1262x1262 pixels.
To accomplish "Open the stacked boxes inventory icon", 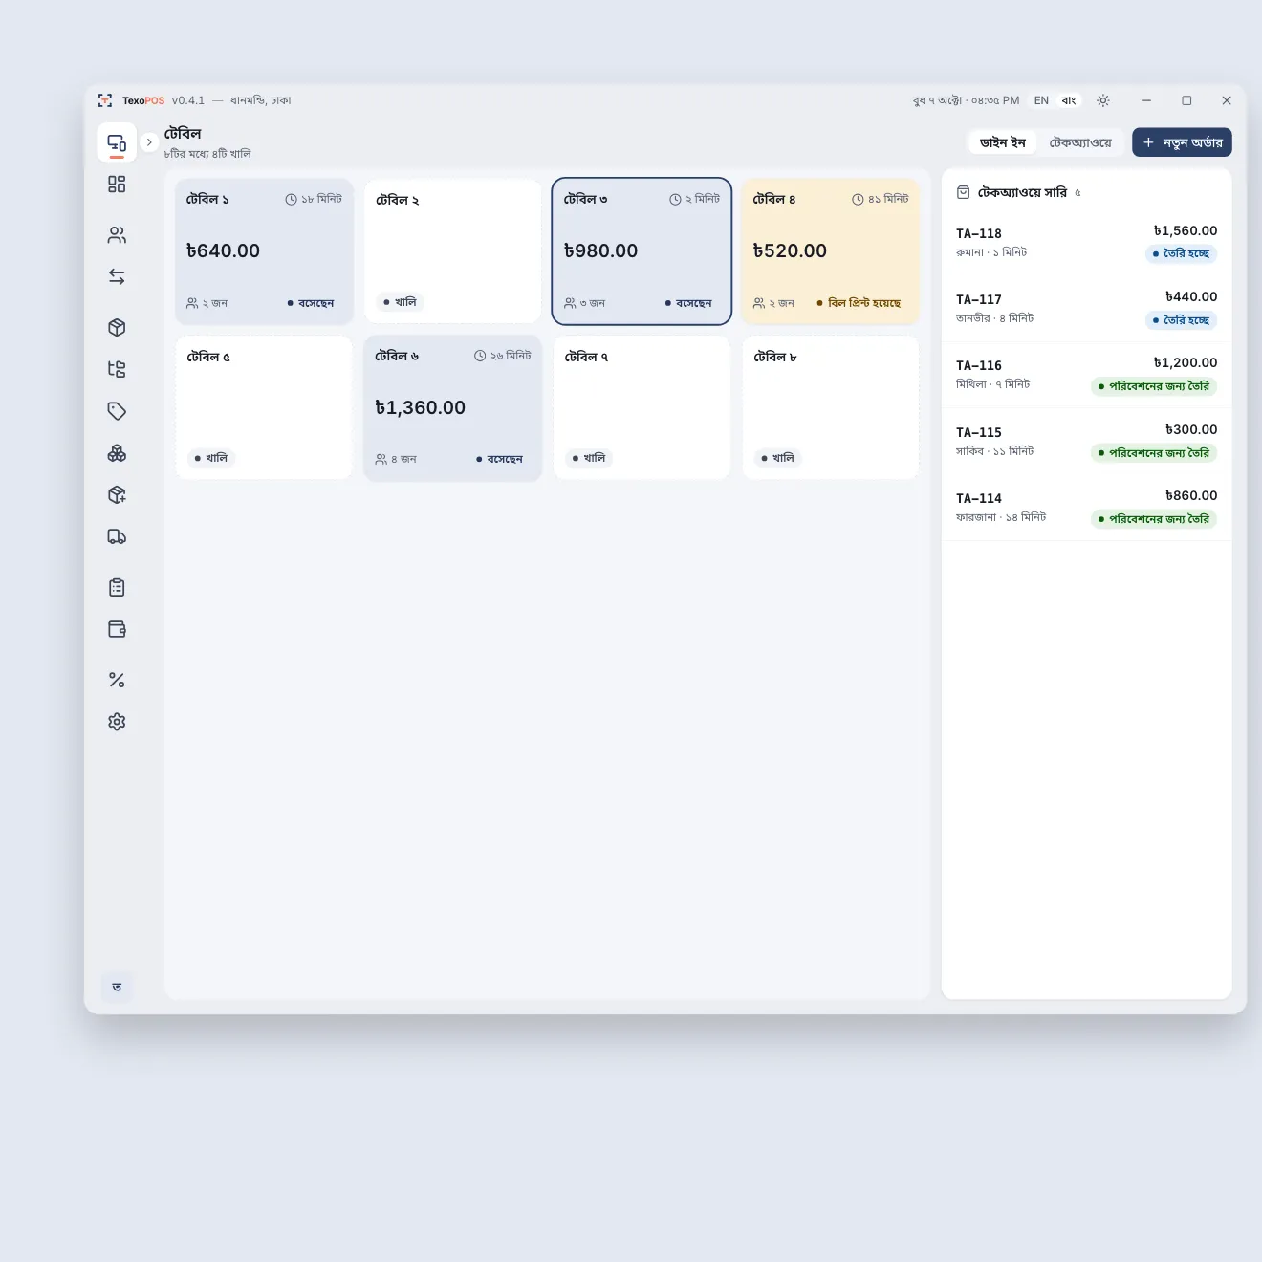I will (117, 453).
